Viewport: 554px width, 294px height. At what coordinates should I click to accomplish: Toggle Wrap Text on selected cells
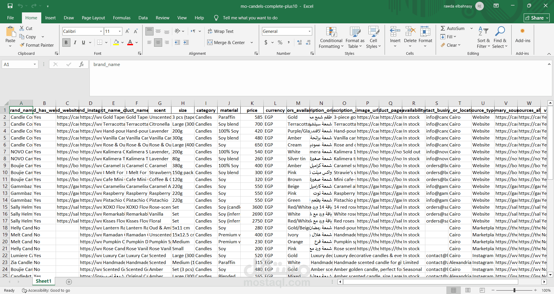[x=221, y=31]
